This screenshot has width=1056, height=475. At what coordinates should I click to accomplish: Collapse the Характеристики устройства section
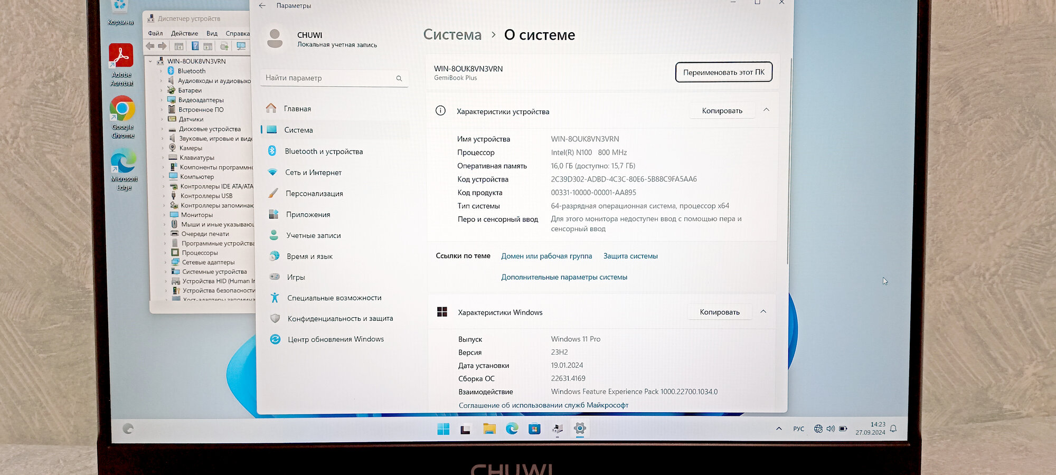click(x=766, y=110)
